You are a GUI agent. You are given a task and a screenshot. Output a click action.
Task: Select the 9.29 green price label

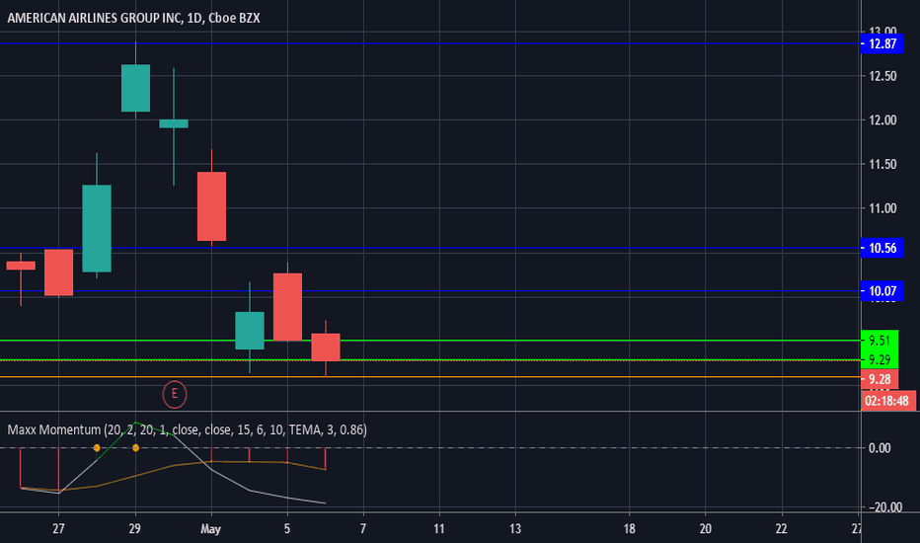click(879, 359)
